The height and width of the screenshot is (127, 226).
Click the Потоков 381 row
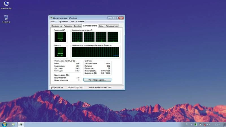tap(97, 66)
